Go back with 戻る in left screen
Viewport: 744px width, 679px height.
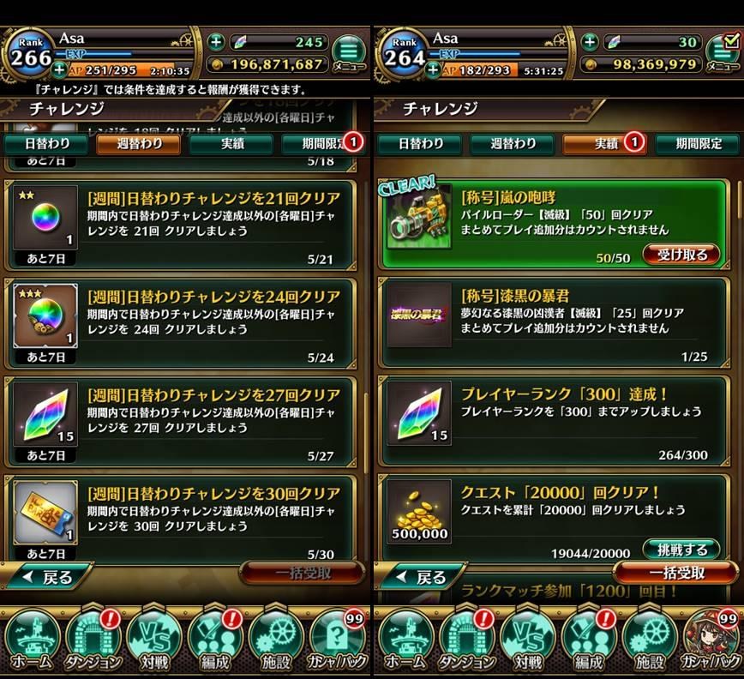click(47, 576)
